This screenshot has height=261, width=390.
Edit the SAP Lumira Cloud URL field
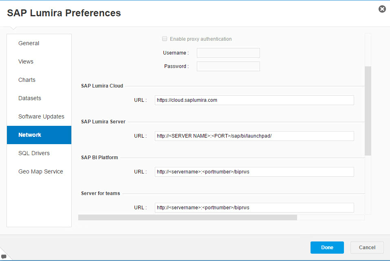(x=254, y=100)
